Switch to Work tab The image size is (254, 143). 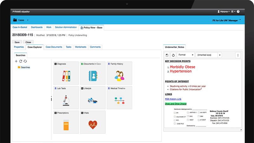click(x=49, y=27)
